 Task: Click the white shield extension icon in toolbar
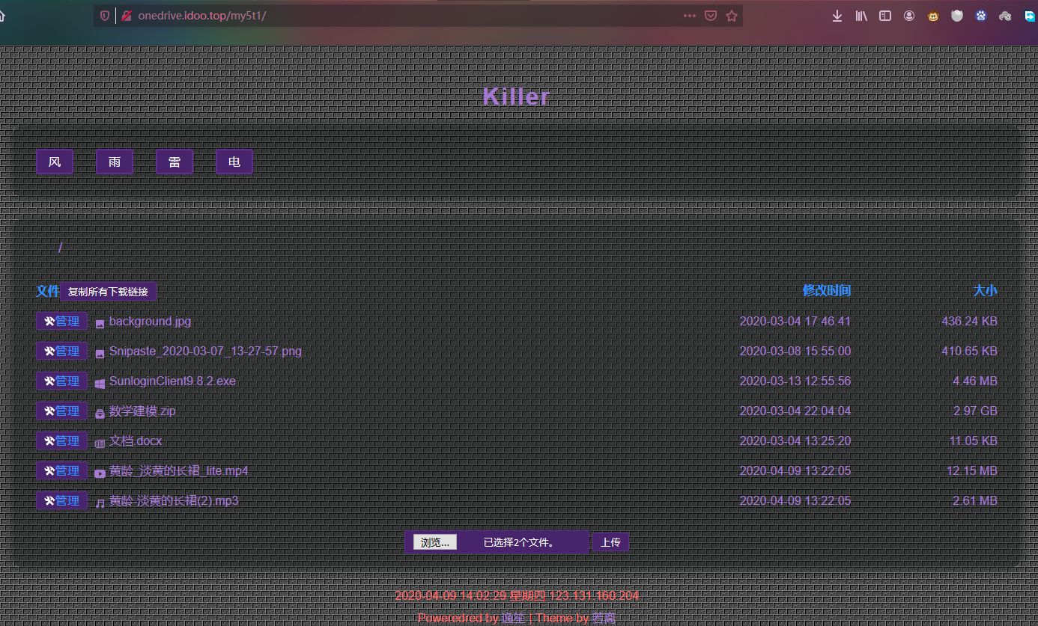pos(957,16)
